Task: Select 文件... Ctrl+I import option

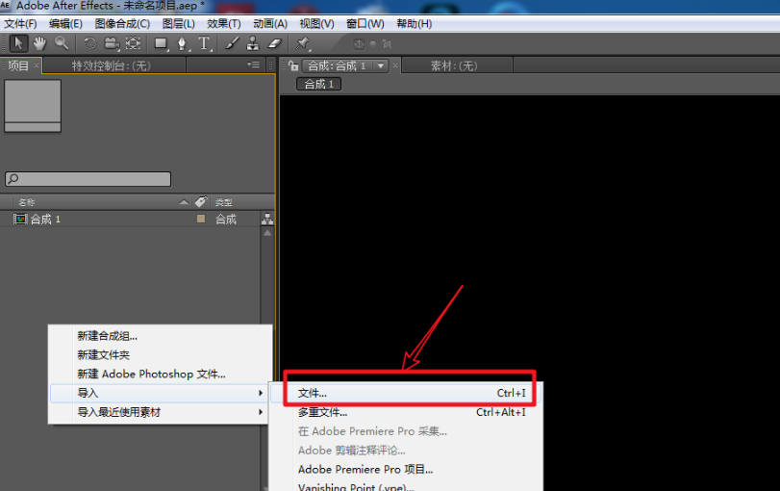Action: click(x=406, y=394)
